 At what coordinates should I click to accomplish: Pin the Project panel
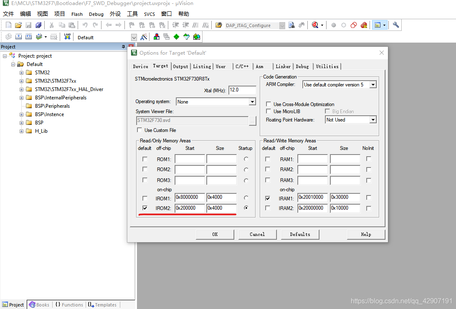pyautogui.click(x=123, y=47)
